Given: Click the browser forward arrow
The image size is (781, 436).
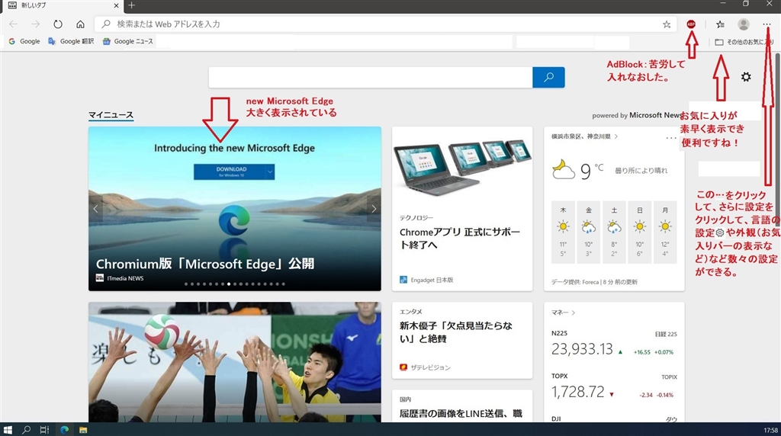Looking at the screenshot, I should (35, 24).
